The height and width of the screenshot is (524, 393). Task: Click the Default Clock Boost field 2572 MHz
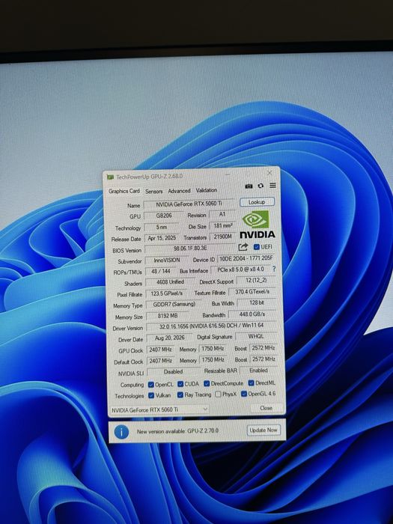coord(263,359)
